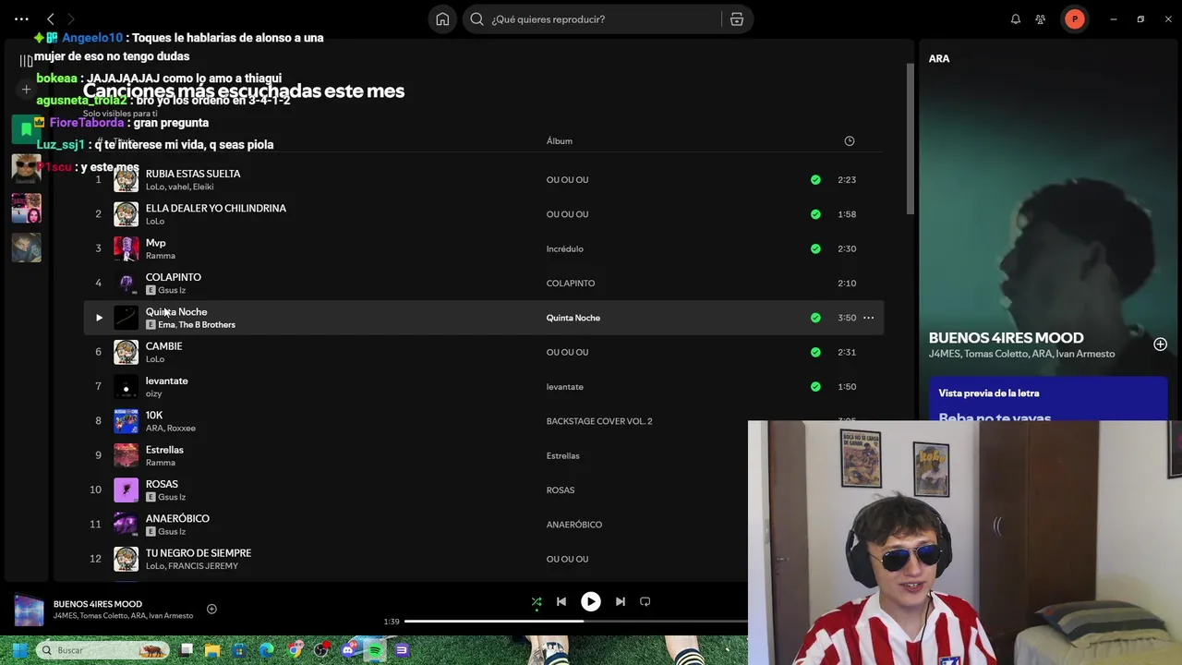The height and width of the screenshot is (665, 1182).
Task: Toggle the saved checkmark for CAMBIE
Action: pyautogui.click(x=815, y=352)
